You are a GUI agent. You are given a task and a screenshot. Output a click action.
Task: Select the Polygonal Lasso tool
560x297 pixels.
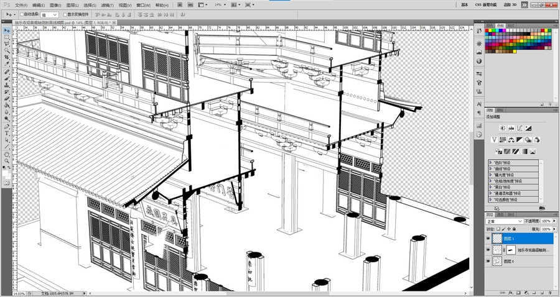pyautogui.click(x=7, y=44)
